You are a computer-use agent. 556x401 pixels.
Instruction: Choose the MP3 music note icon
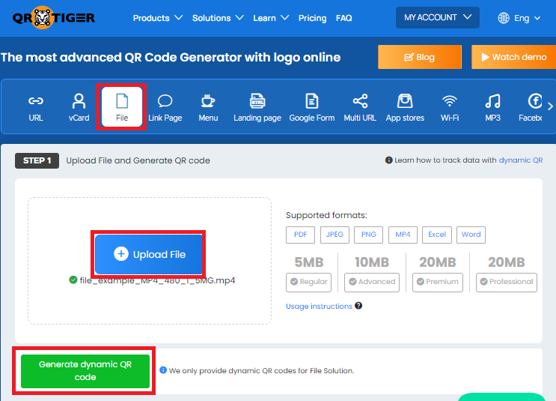click(x=492, y=101)
